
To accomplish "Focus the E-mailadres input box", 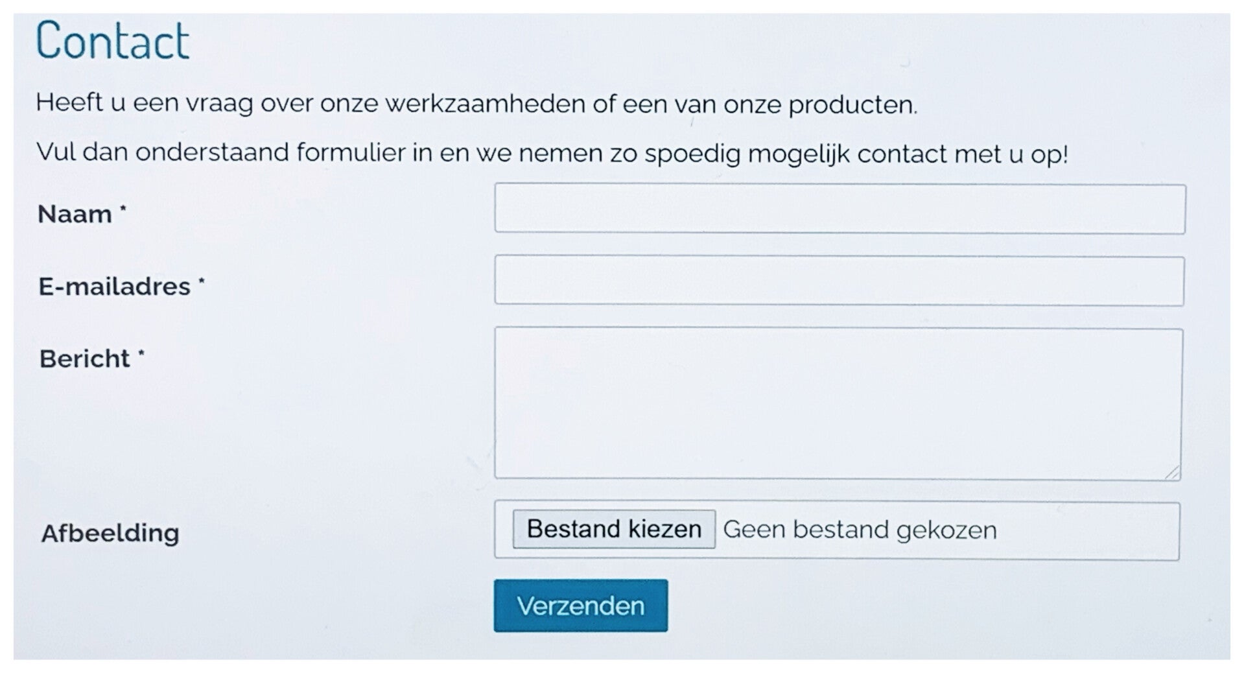I will click(x=839, y=281).
